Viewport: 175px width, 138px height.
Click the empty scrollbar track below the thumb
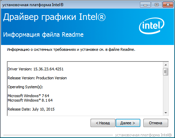(x=166, y=93)
